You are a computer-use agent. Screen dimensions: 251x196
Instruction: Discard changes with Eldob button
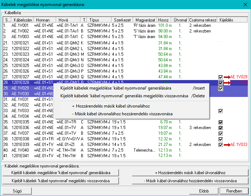pos(204,191)
